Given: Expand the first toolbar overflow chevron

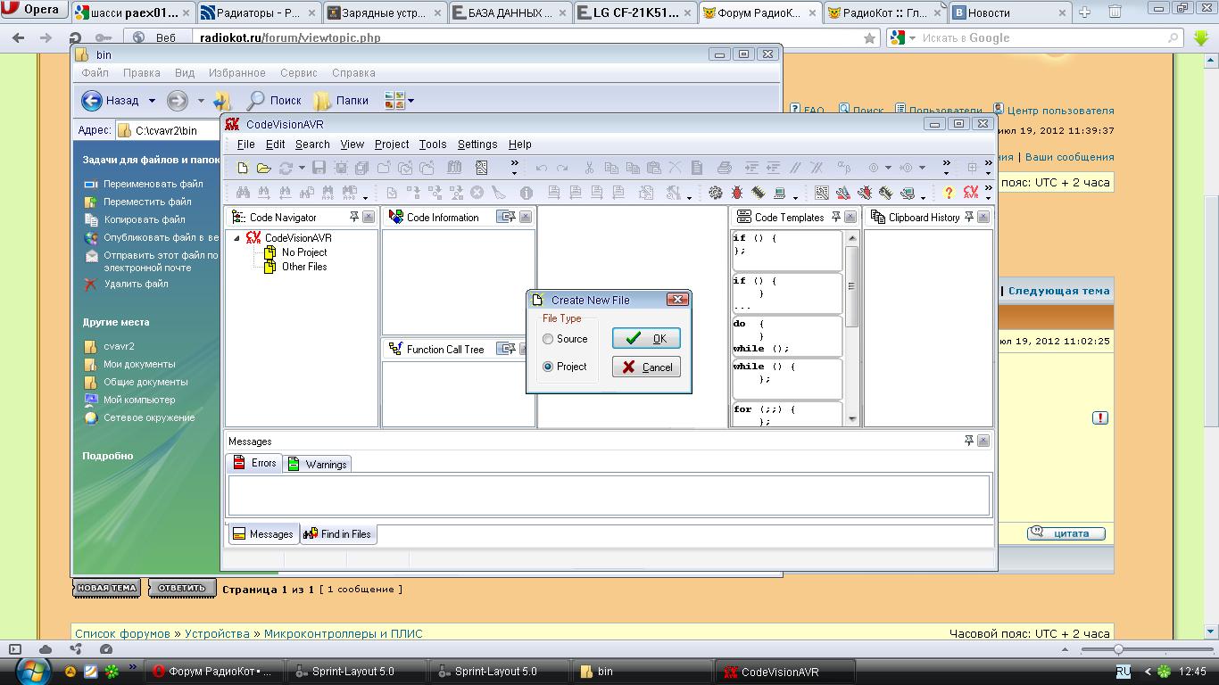Looking at the screenshot, I should tap(514, 167).
